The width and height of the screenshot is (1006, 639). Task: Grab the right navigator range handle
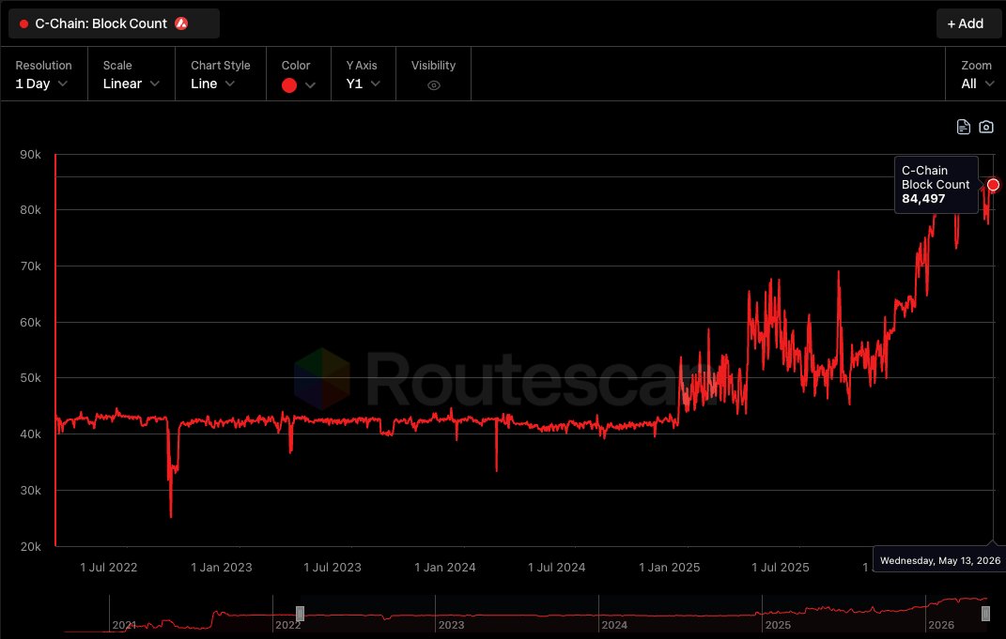pos(986,614)
